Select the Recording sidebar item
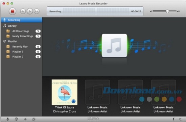This screenshot has width=186, height=122. tap(22, 20)
